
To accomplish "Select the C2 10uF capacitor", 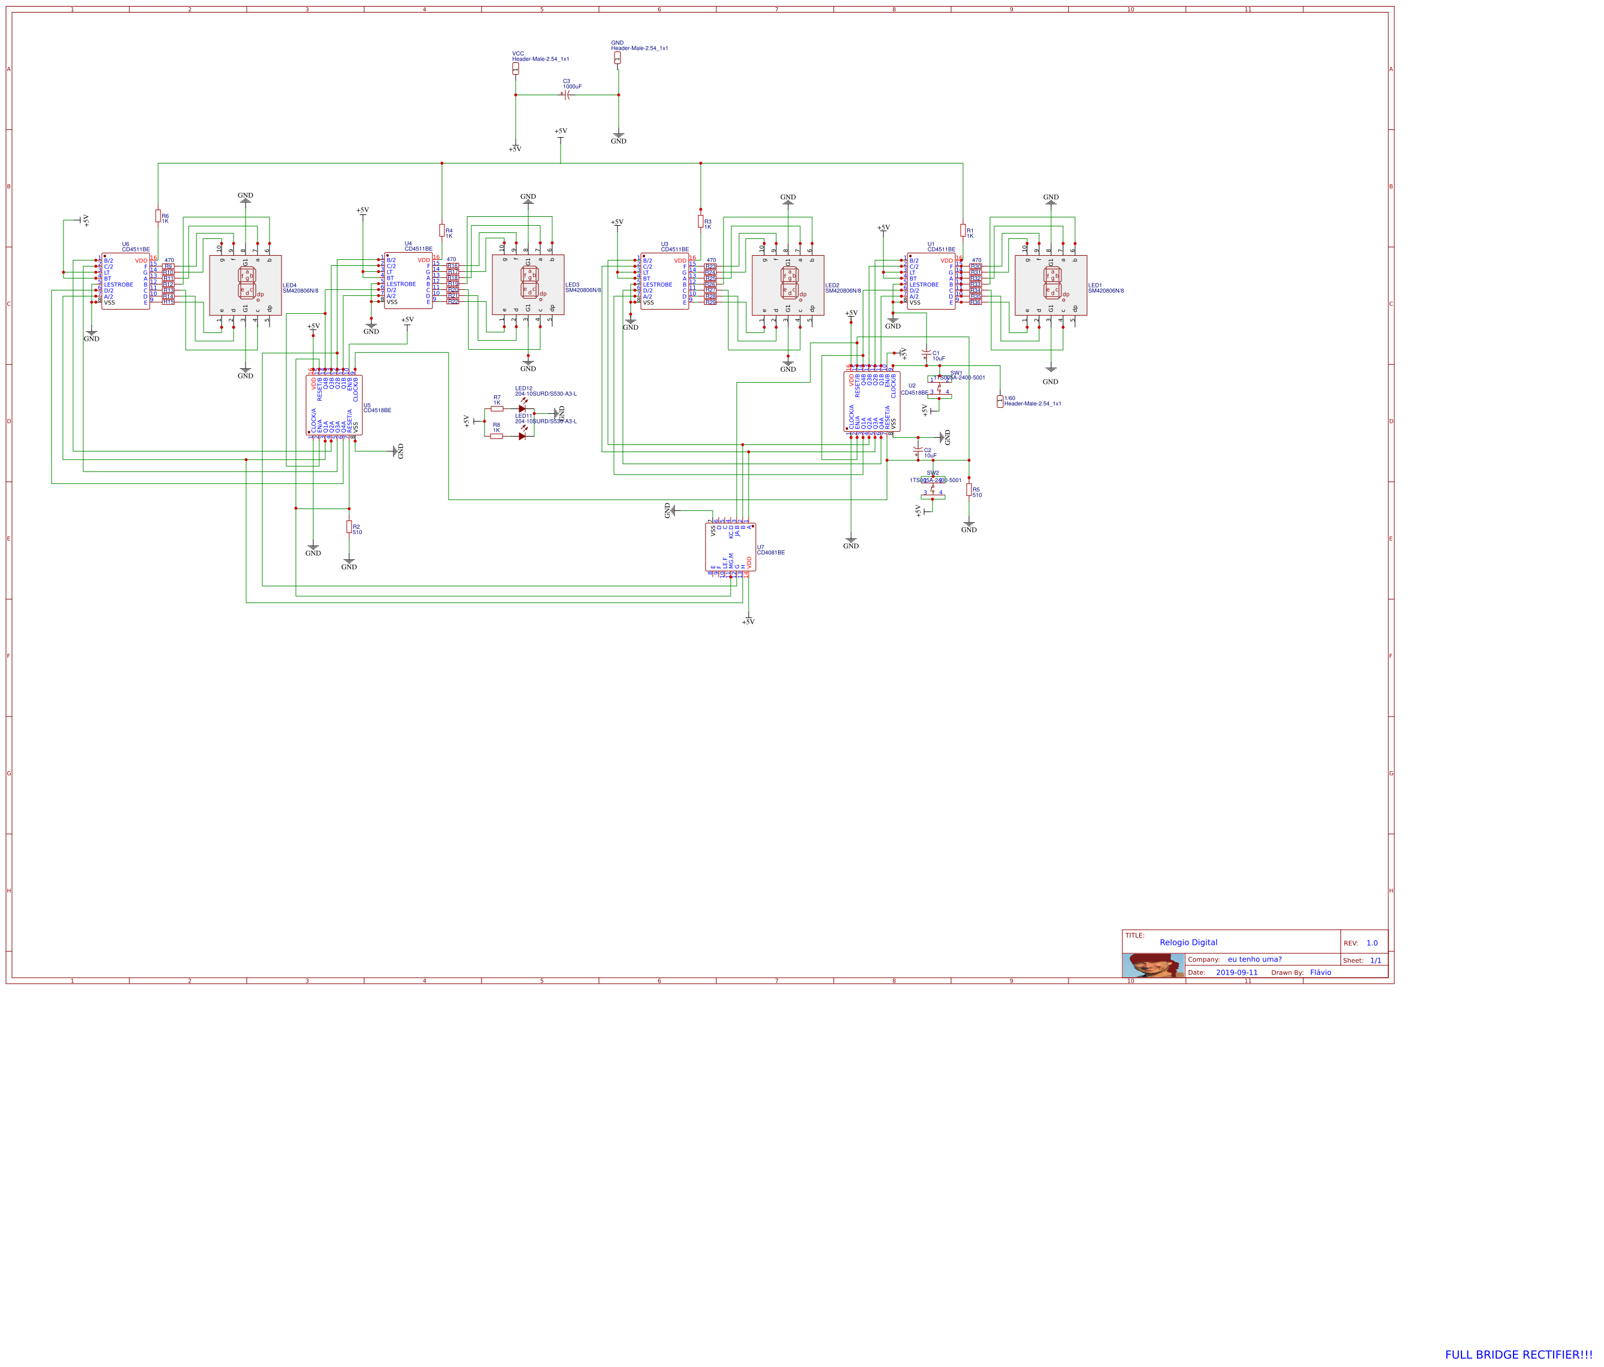I will (x=918, y=449).
